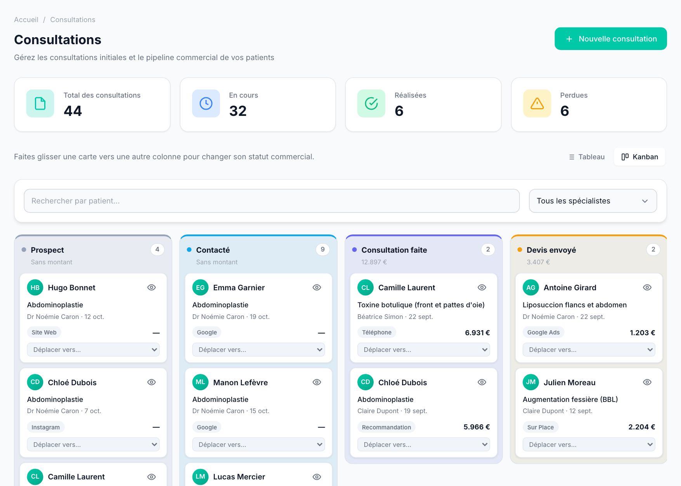
Task: Open Déplacer vers dropdown on Emma Garnier's card
Action: click(x=258, y=350)
